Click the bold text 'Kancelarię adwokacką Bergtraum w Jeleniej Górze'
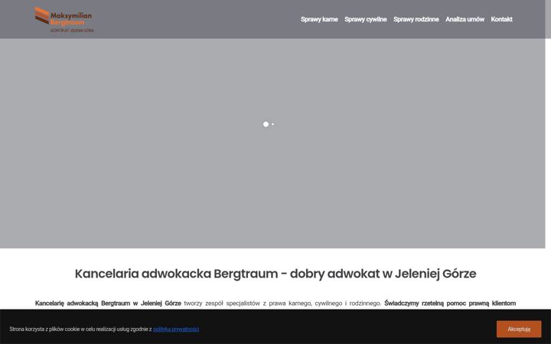 pos(108,303)
